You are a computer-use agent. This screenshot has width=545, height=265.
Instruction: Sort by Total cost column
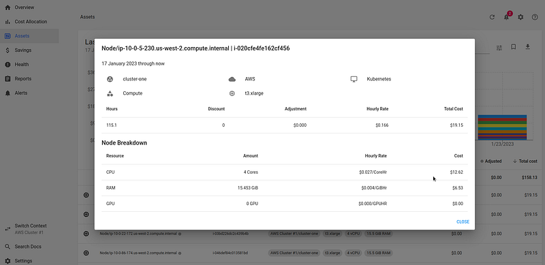point(525,161)
